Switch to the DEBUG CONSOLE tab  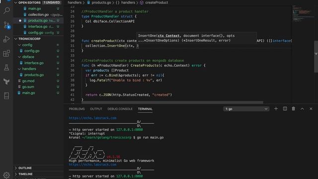(x=120, y=109)
